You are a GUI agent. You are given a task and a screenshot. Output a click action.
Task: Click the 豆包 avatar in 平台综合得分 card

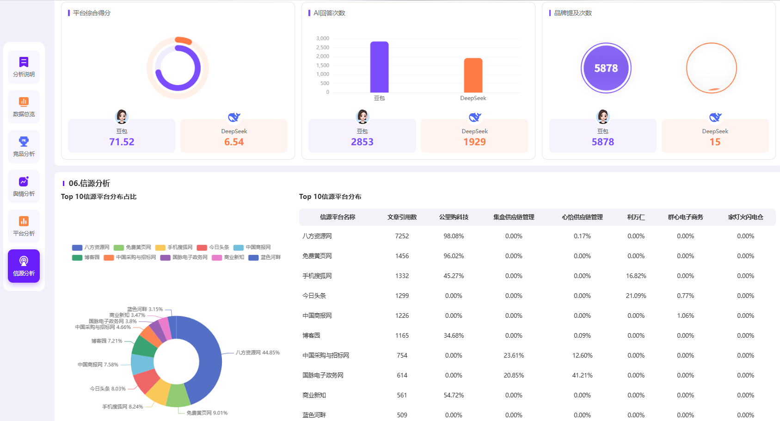point(122,117)
